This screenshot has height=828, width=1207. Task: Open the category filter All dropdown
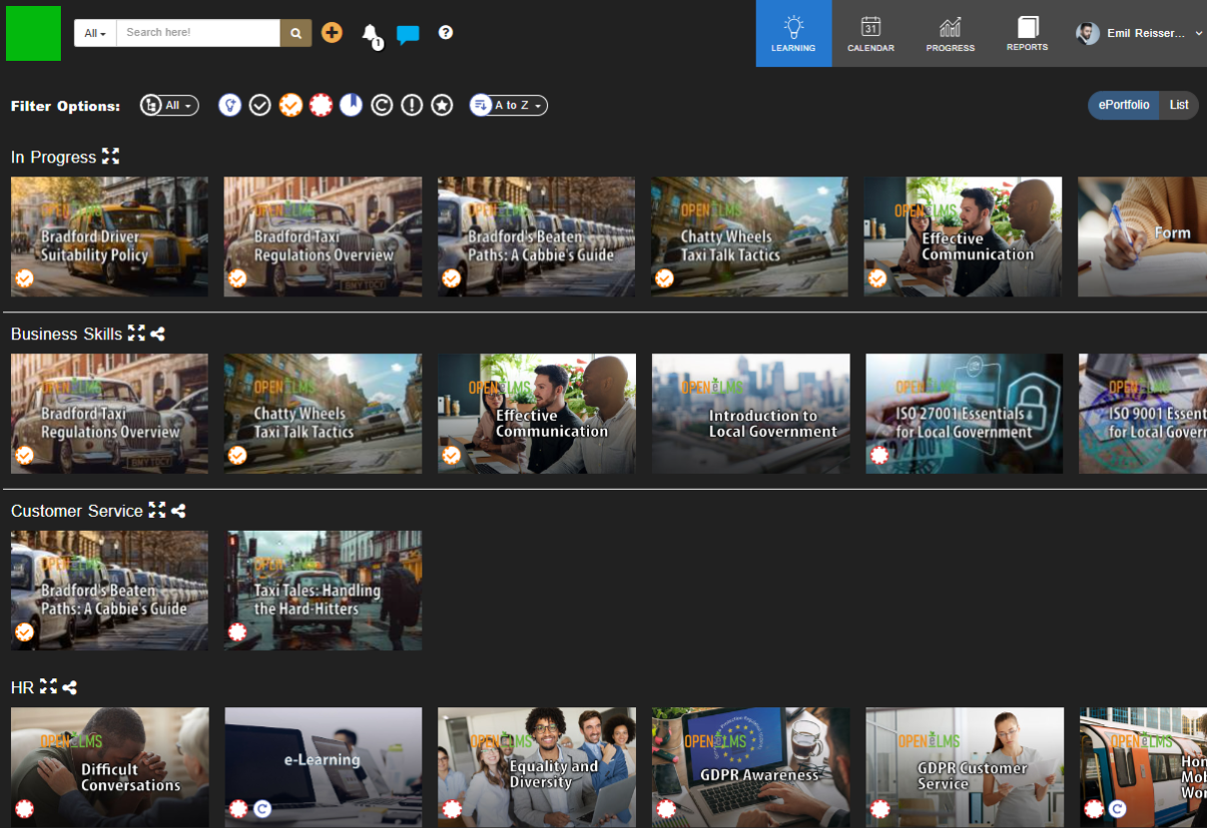coord(170,105)
